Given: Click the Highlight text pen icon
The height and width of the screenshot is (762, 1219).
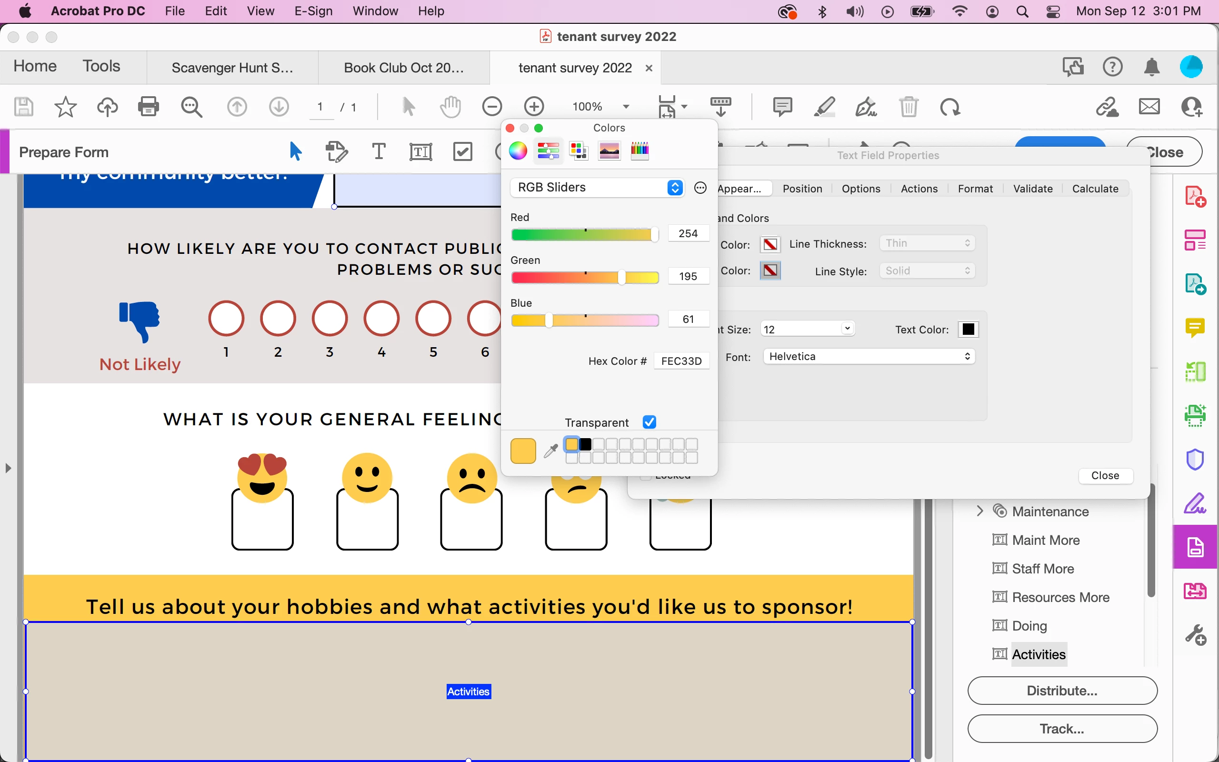Looking at the screenshot, I should 824,106.
